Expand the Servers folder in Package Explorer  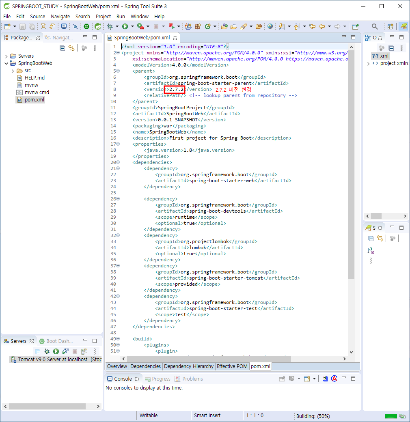click(x=6, y=56)
